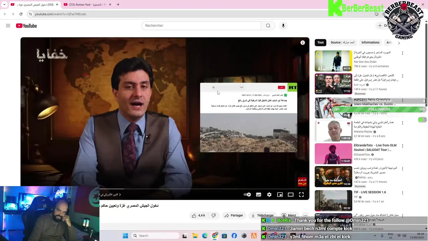Open more actions menu beside Merci
The width and height of the screenshot is (428, 241).
click(305, 216)
